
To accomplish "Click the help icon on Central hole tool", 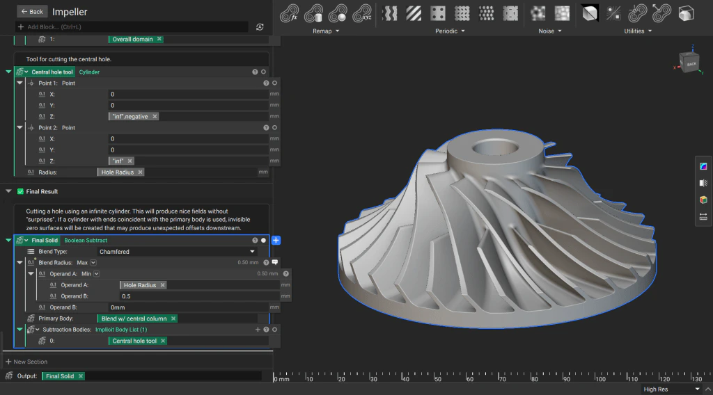I will [x=255, y=72].
